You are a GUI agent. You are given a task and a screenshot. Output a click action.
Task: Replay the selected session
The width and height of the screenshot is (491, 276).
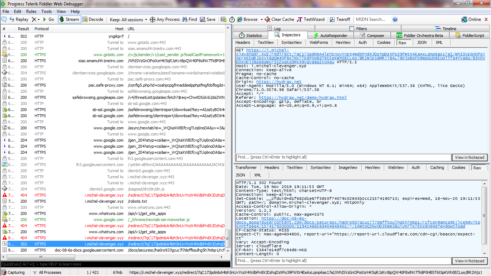(19, 19)
